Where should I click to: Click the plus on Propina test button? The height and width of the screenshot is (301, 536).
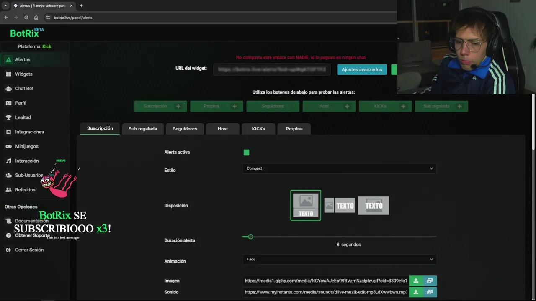click(x=234, y=106)
